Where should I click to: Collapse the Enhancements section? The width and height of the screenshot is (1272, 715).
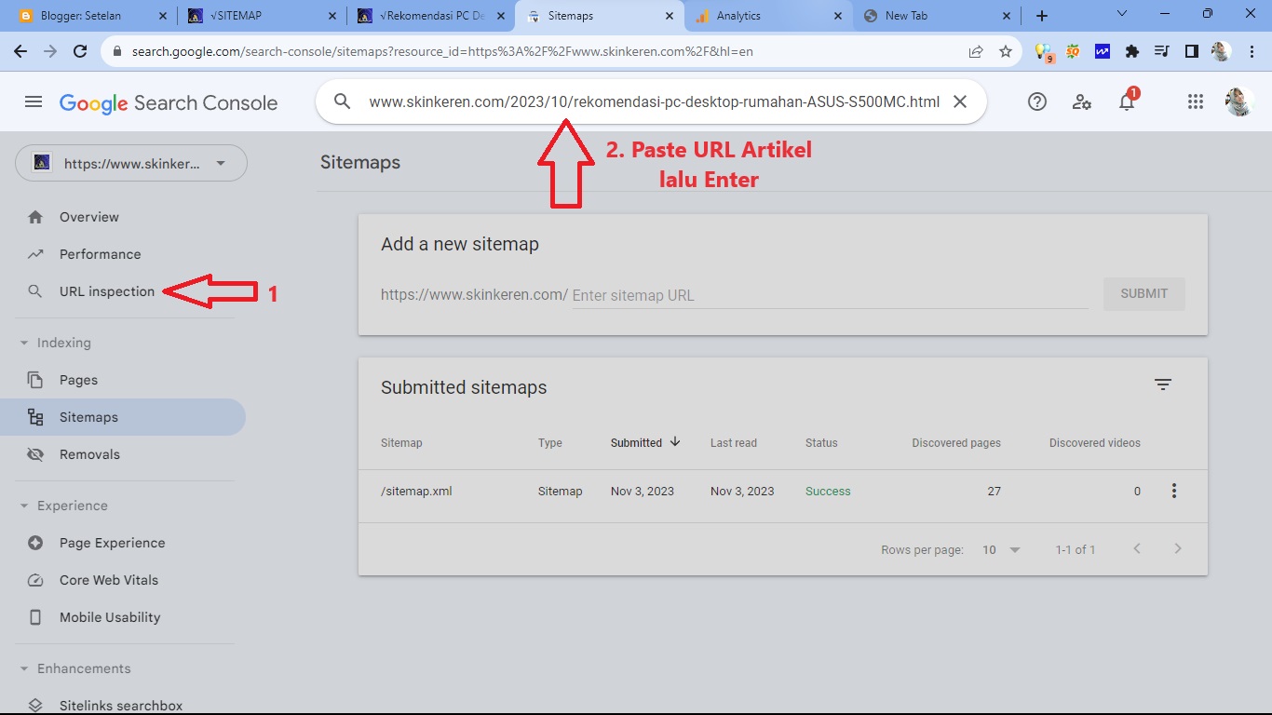pos(24,668)
